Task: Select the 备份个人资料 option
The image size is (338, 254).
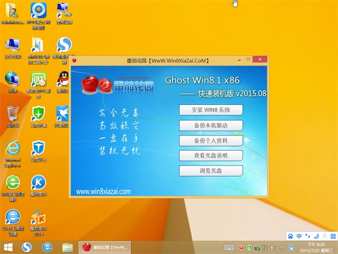Action: pyautogui.click(x=211, y=141)
